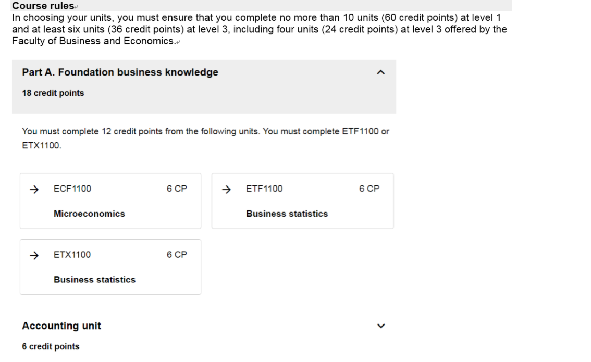Expand the Accounting unit section chevron
The width and height of the screenshot is (591, 362).
pyautogui.click(x=381, y=326)
